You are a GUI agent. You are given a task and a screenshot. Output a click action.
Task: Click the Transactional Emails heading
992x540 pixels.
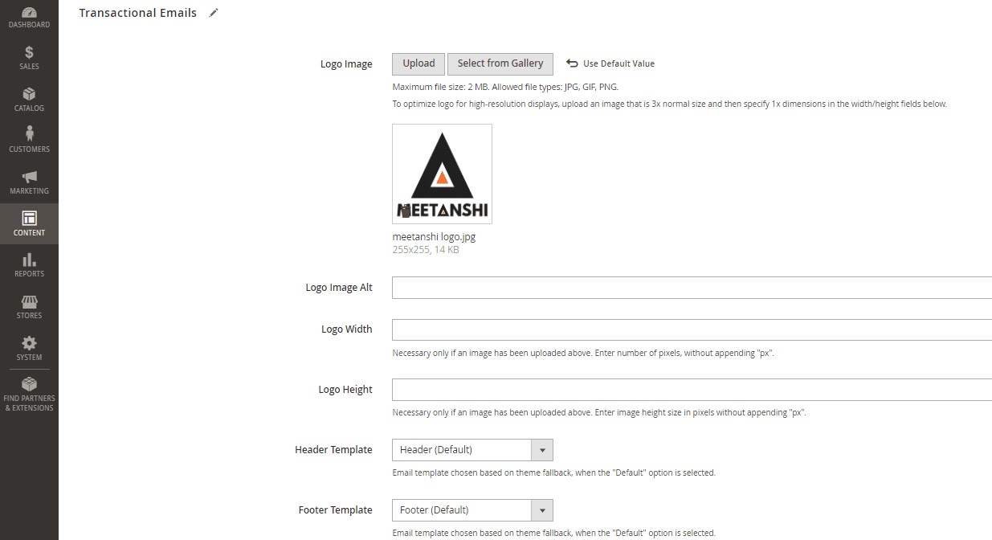pos(137,13)
